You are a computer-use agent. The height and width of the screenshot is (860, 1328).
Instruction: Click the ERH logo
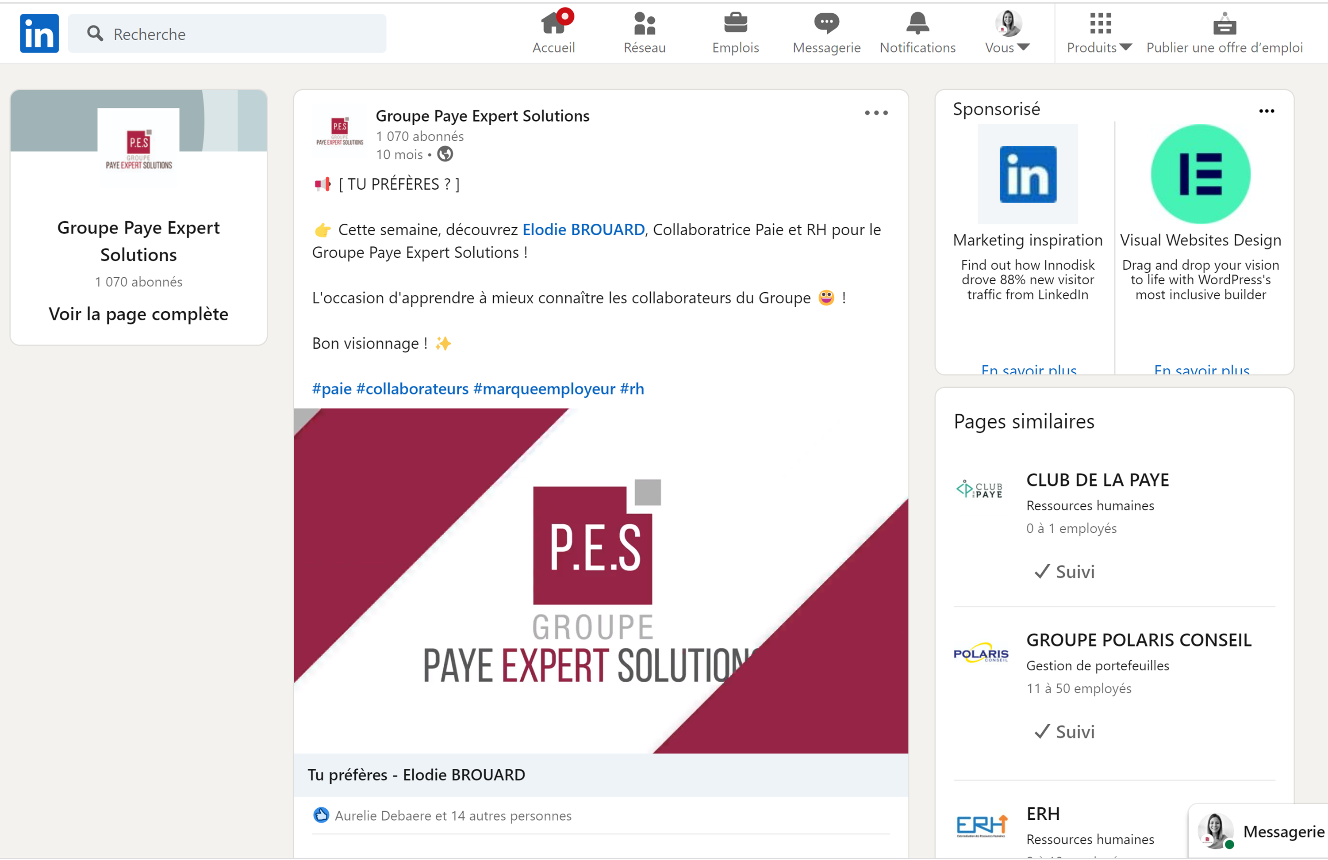[x=982, y=826]
